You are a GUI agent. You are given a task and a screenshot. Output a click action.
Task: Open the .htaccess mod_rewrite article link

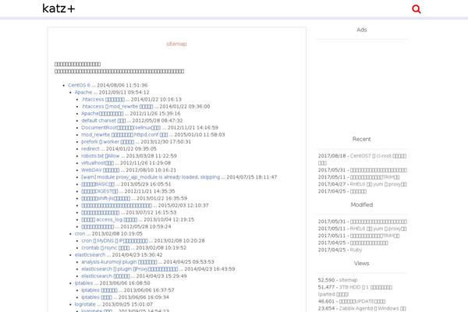pos(117,106)
